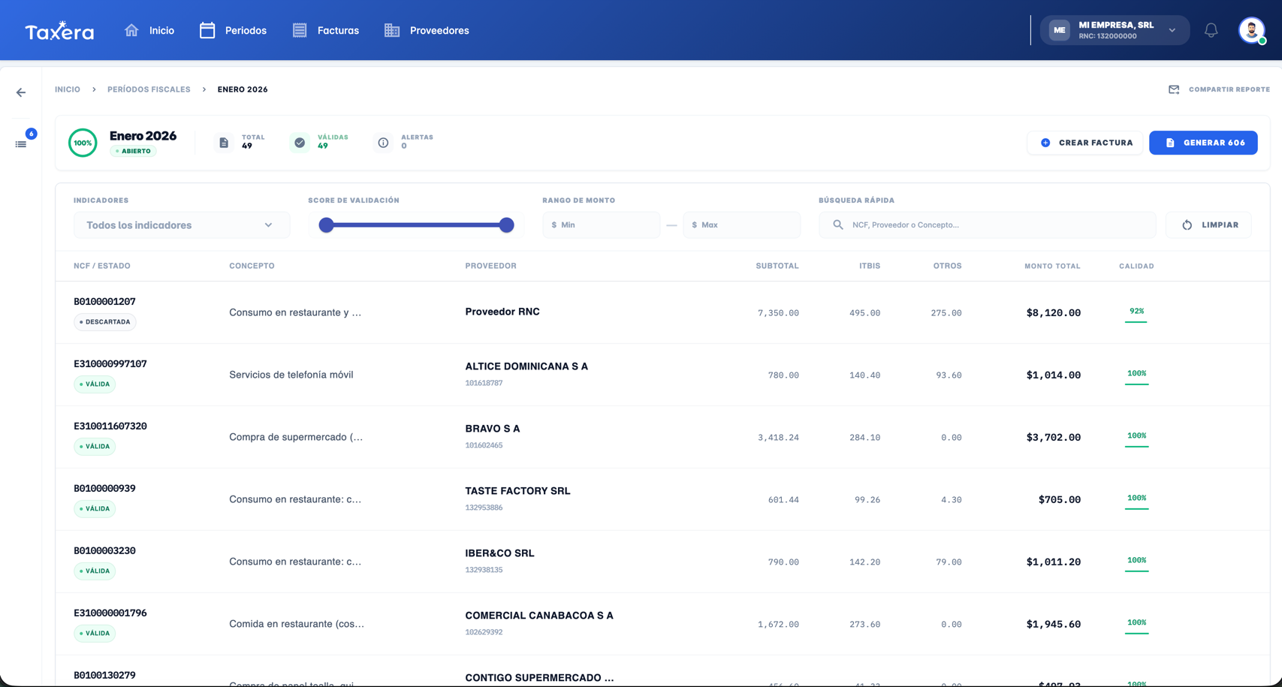Click the Monto Total column header
The image size is (1282, 687).
[1052, 266]
